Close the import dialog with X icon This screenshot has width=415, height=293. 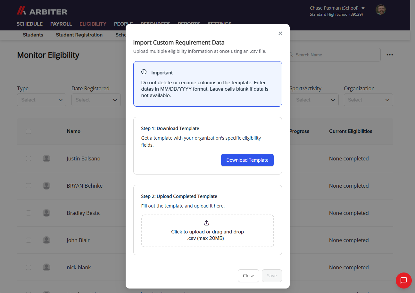[280, 33]
